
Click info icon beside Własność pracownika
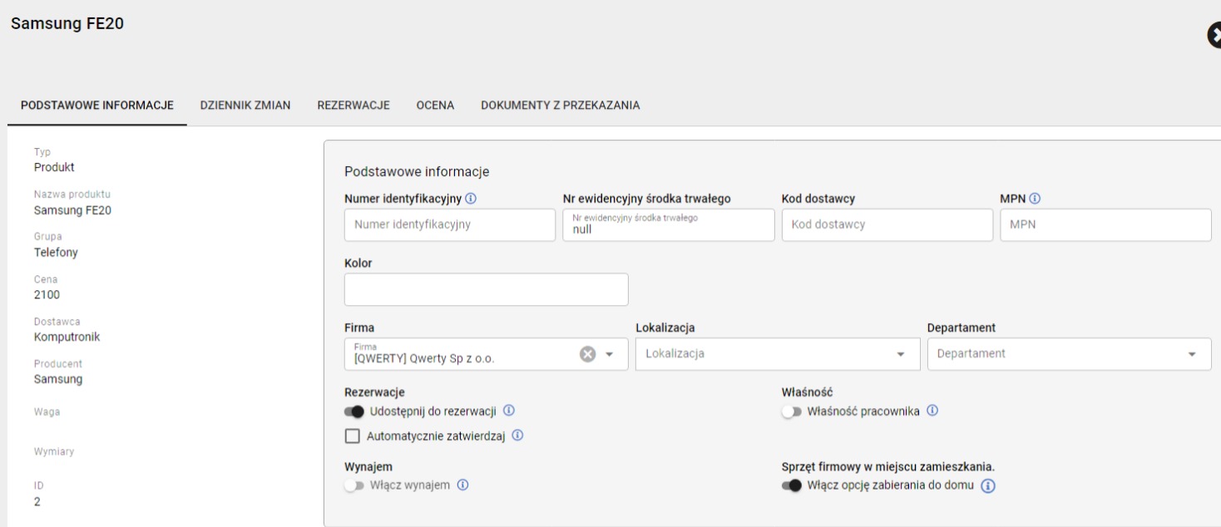point(932,411)
